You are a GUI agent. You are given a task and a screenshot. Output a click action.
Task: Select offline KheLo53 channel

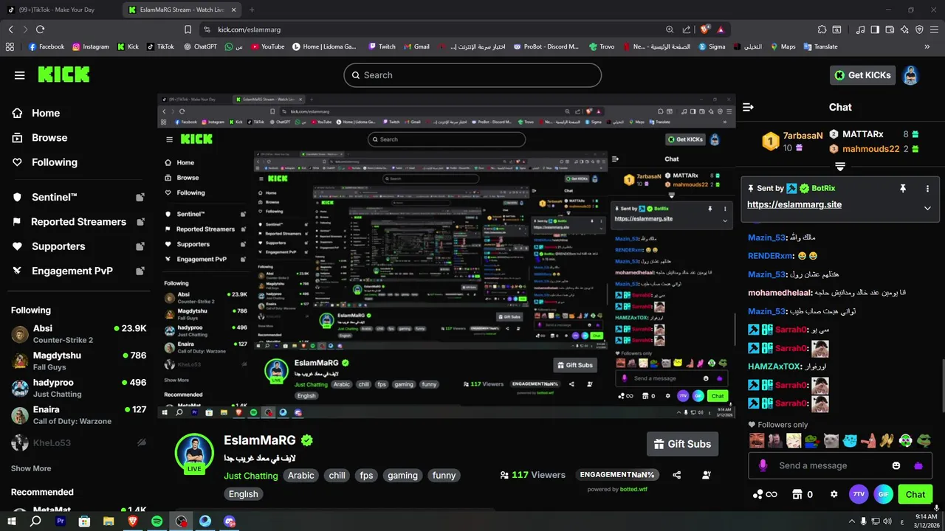tap(78, 442)
